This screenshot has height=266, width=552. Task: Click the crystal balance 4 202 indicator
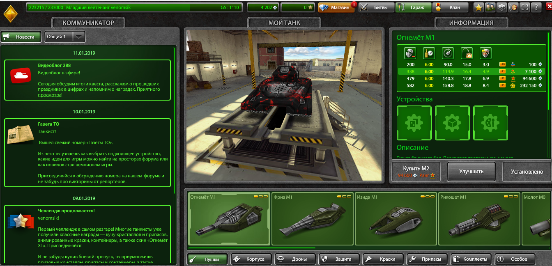263,7
